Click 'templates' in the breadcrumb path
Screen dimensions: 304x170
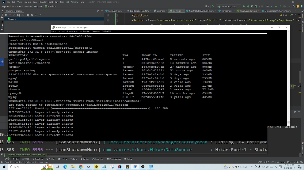[38, 6]
